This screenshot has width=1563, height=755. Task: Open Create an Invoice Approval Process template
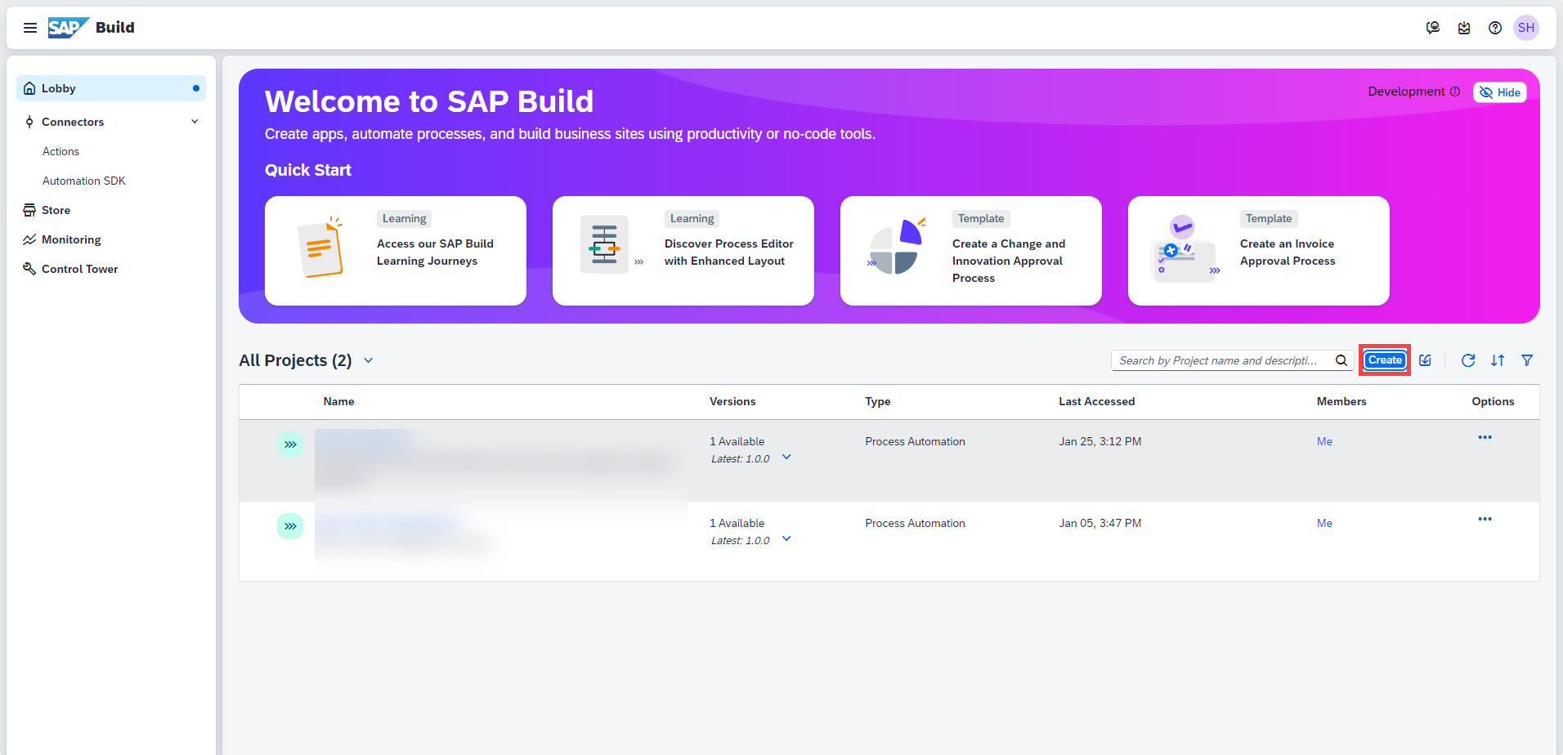[1259, 251]
